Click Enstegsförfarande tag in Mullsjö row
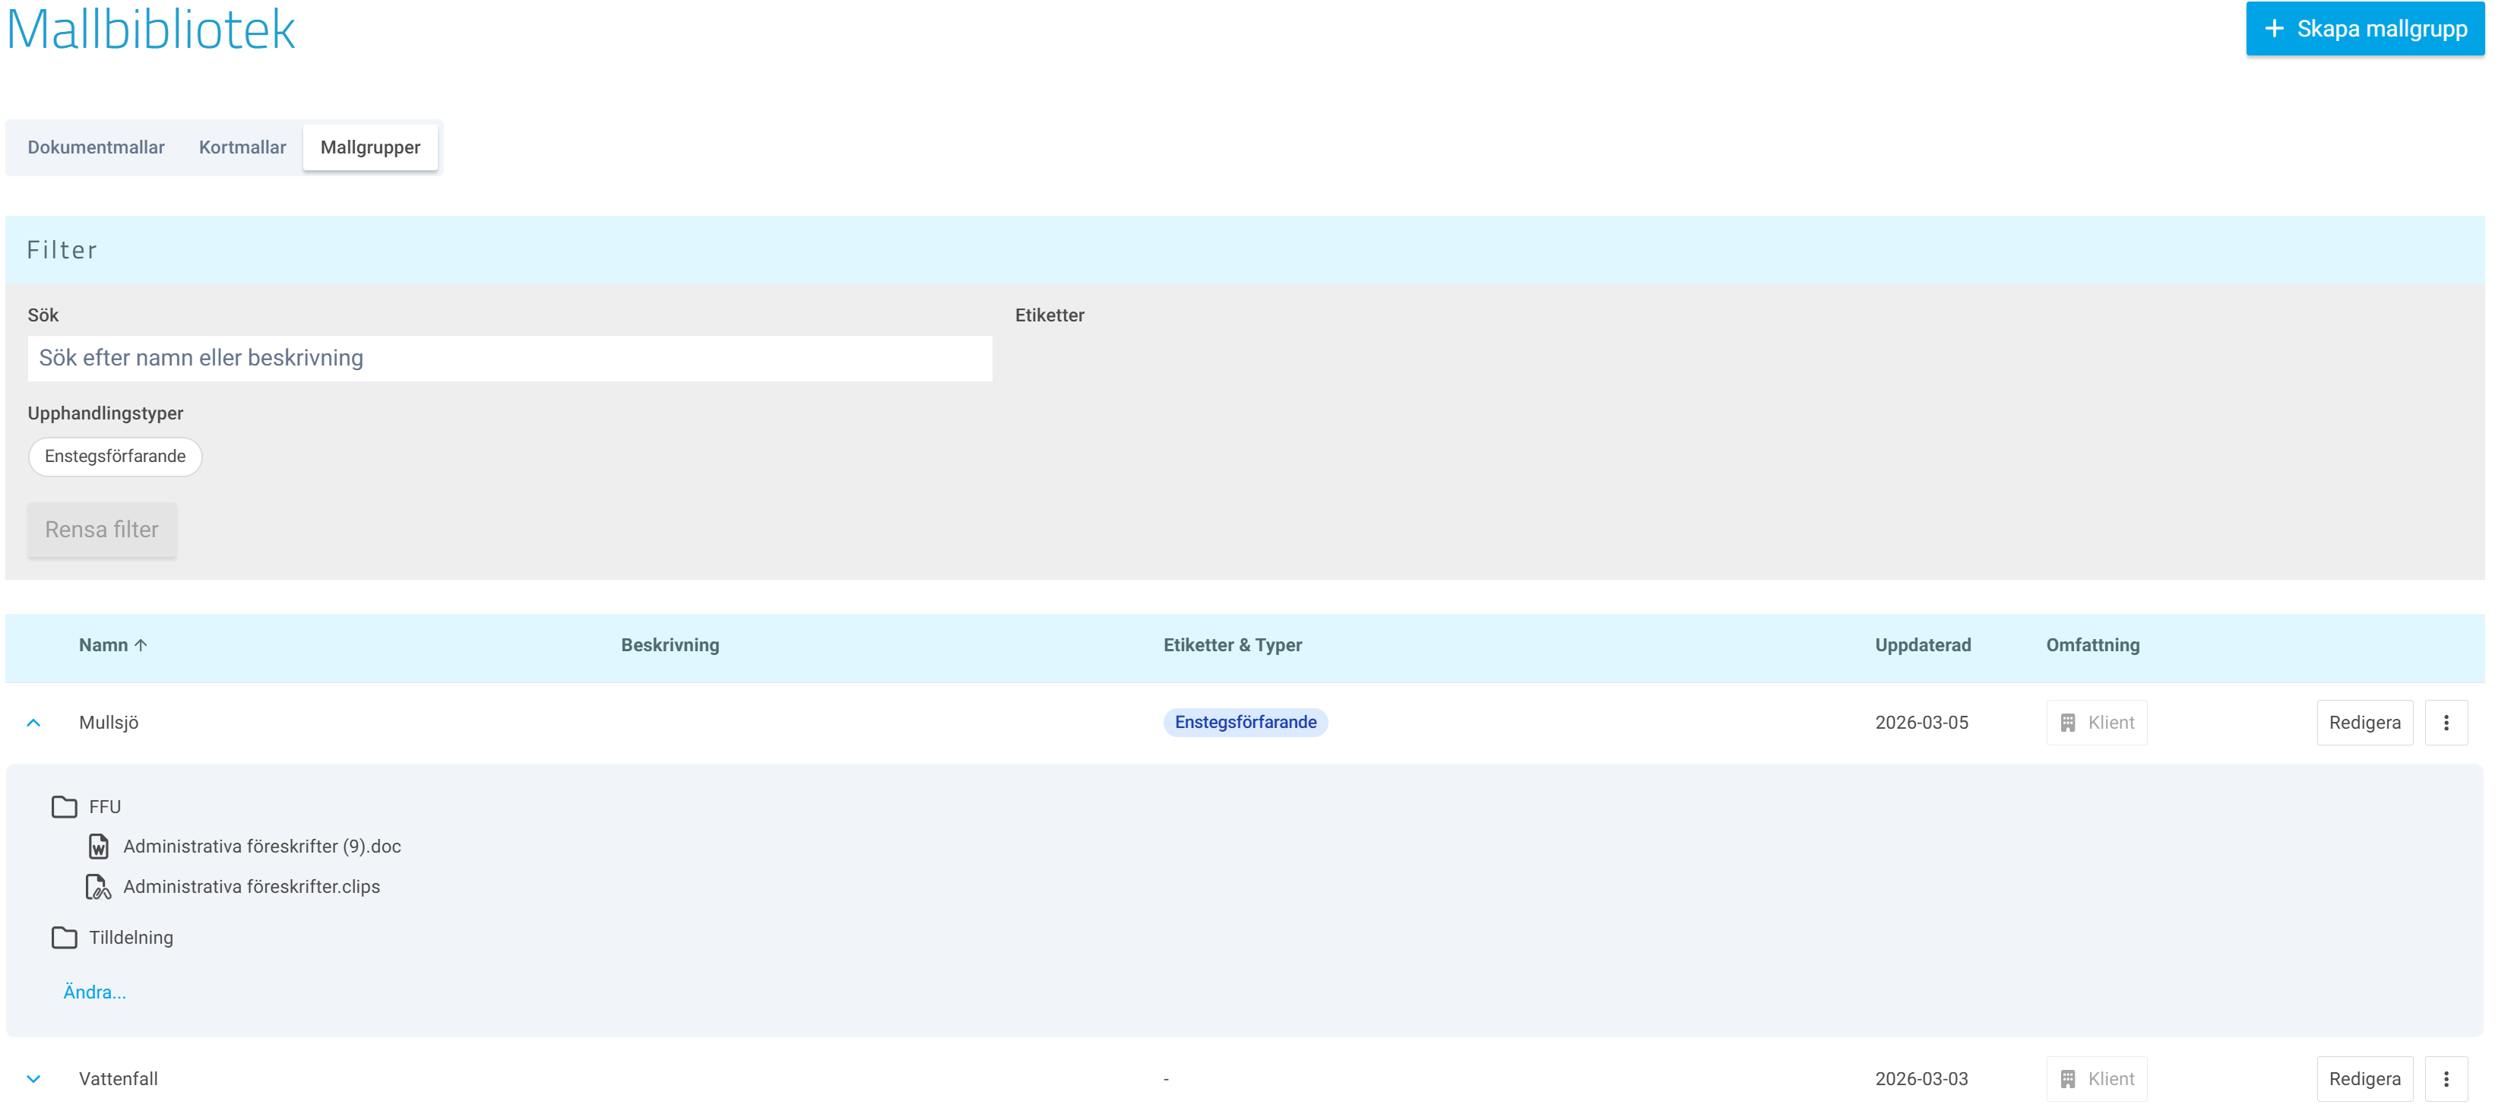2511x1114 pixels. click(x=1245, y=722)
